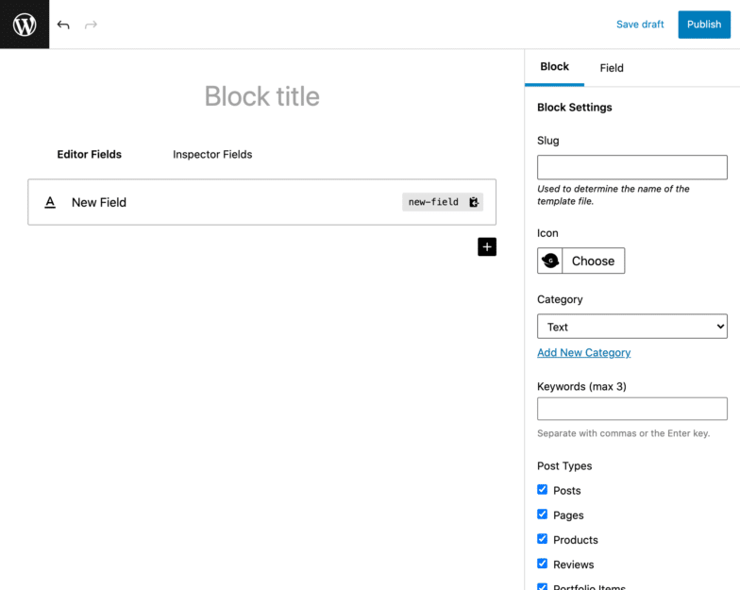Disable the Products post type
Image resolution: width=740 pixels, height=590 pixels.
pos(543,539)
